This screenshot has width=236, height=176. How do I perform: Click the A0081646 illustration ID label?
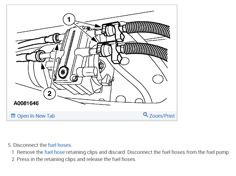pos(26,103)
